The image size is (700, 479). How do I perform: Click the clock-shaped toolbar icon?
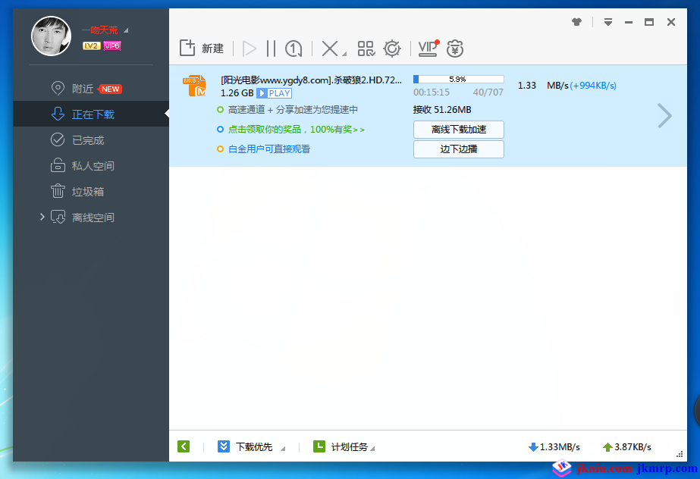[293, 49]
